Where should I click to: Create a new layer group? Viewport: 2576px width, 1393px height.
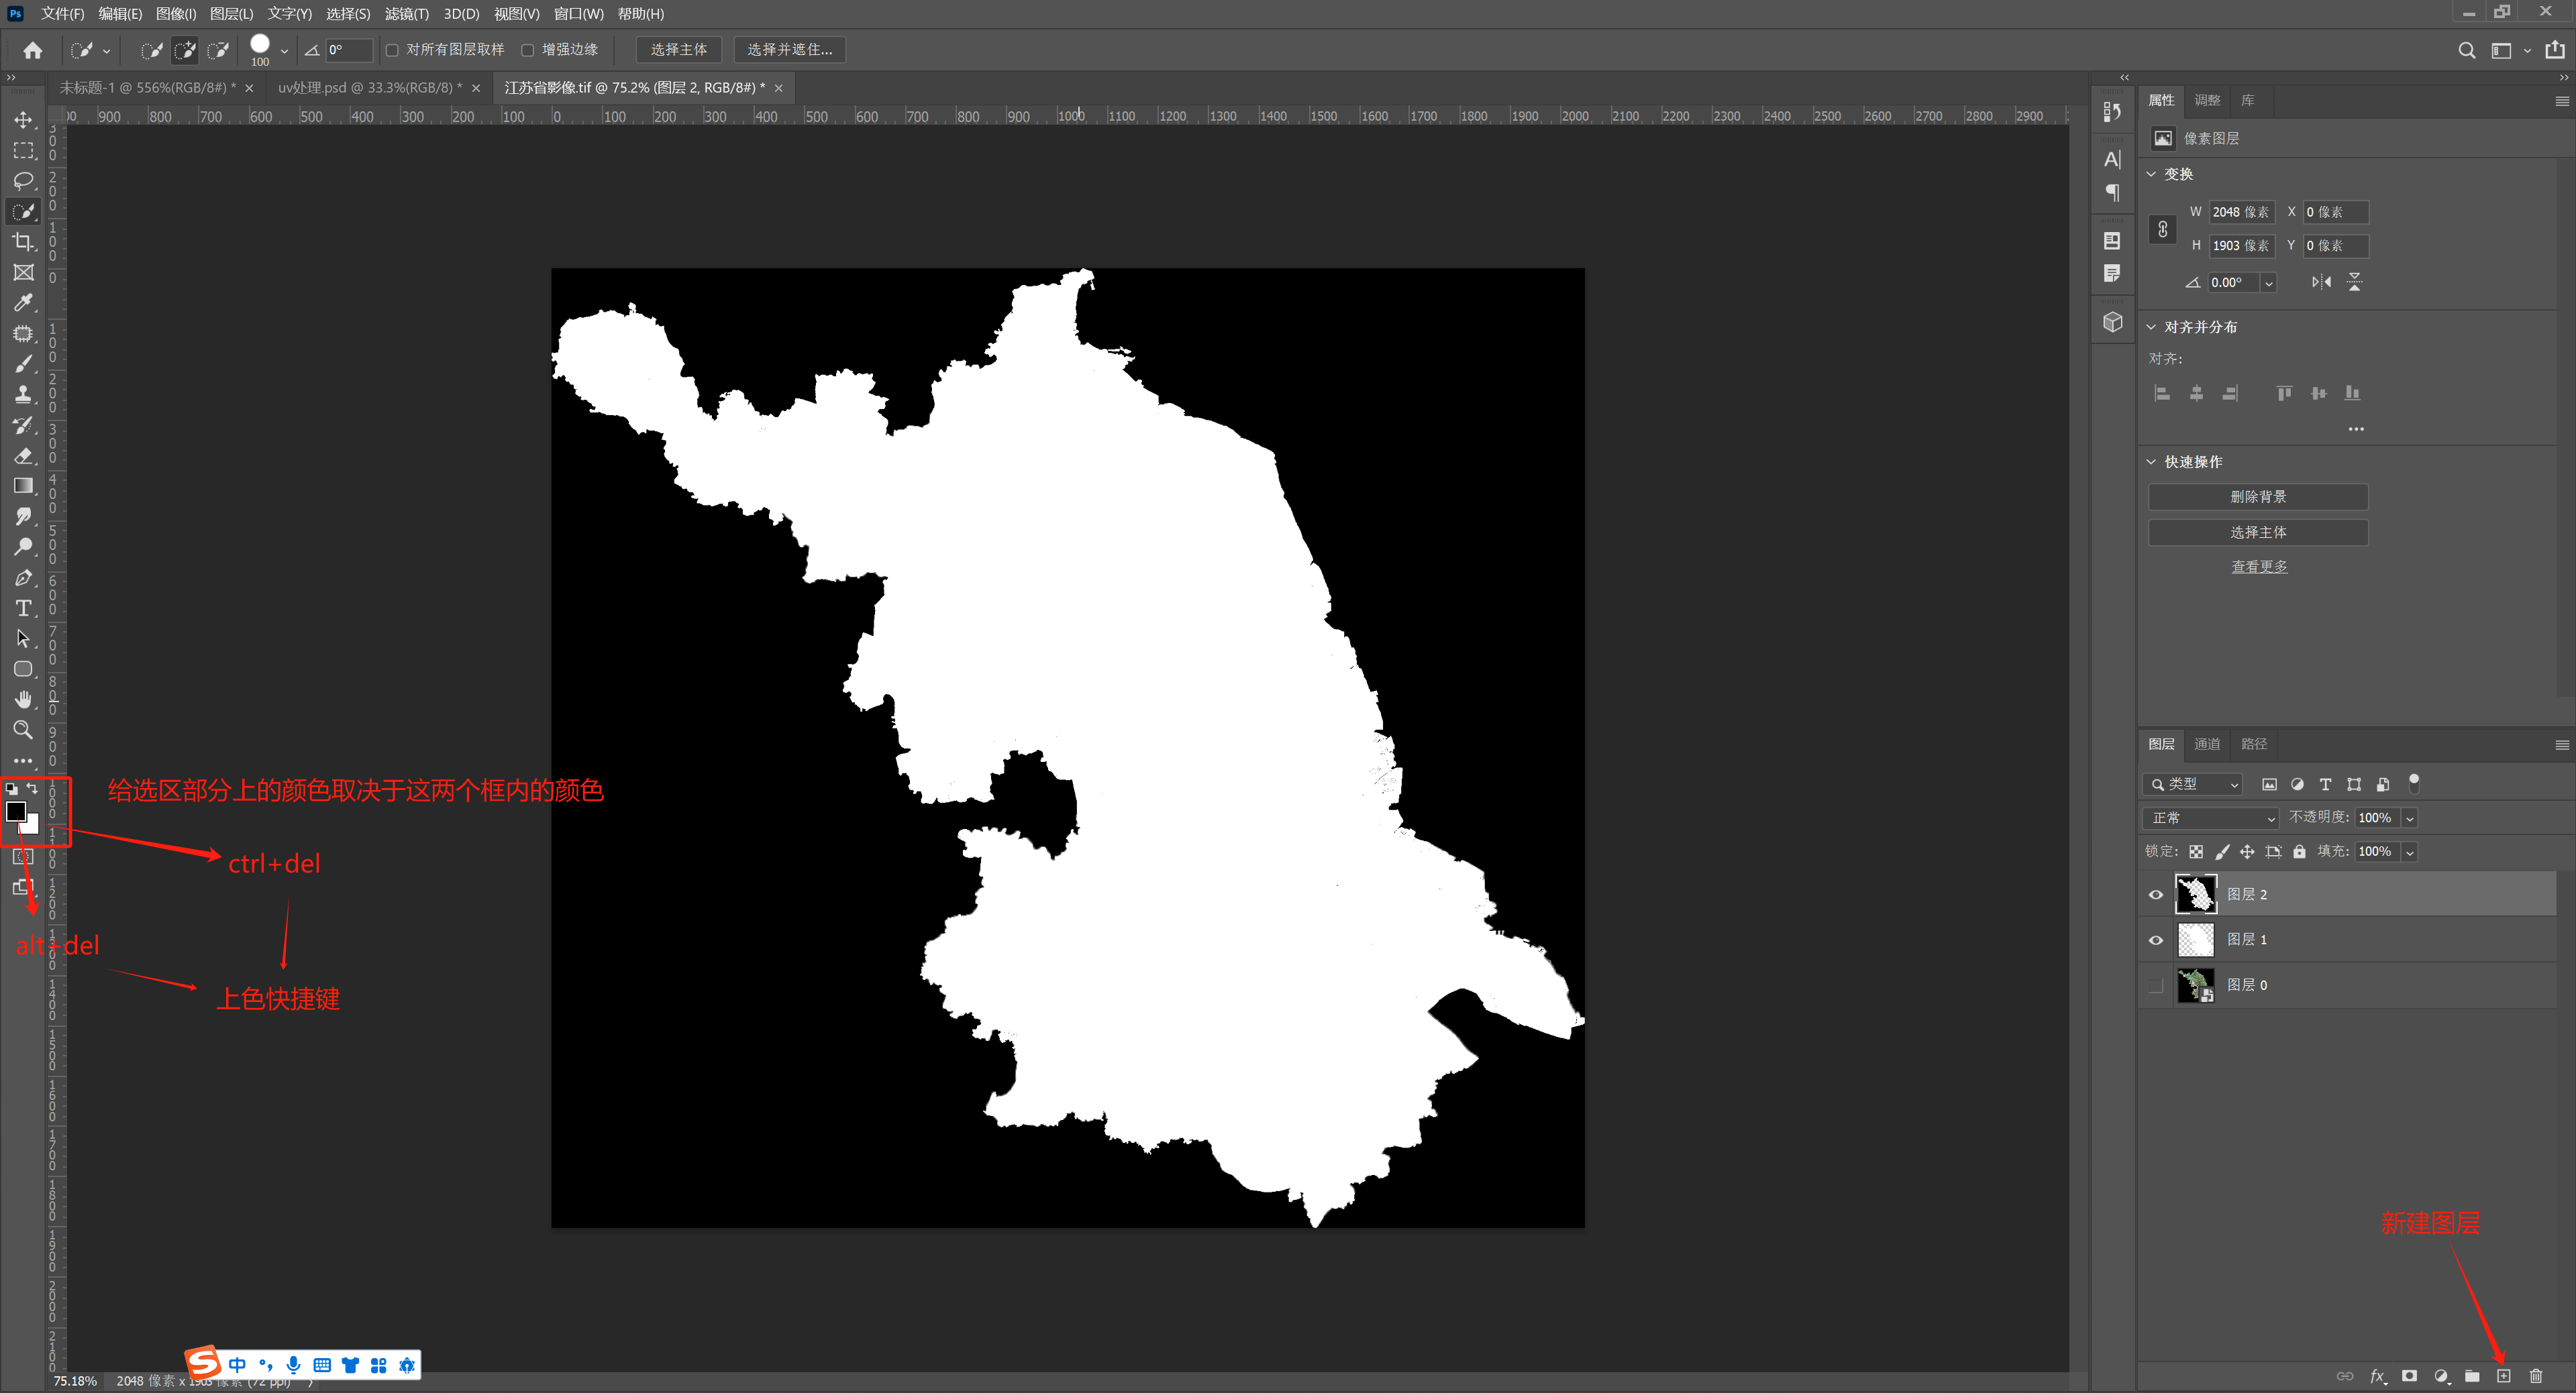pyautogui.click(x=2472, y=1376)
